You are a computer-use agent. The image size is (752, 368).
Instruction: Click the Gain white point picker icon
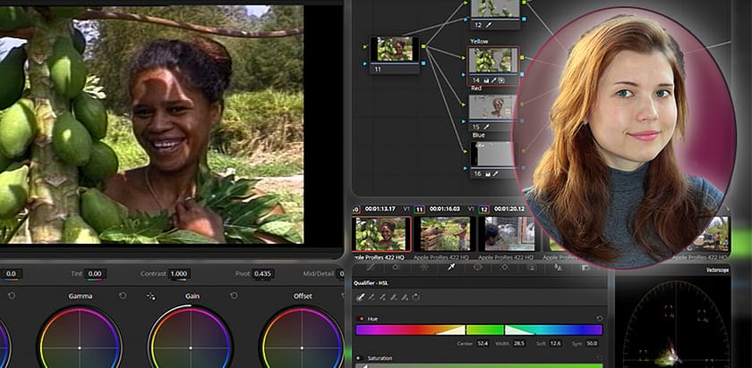(x=151, y=297)
